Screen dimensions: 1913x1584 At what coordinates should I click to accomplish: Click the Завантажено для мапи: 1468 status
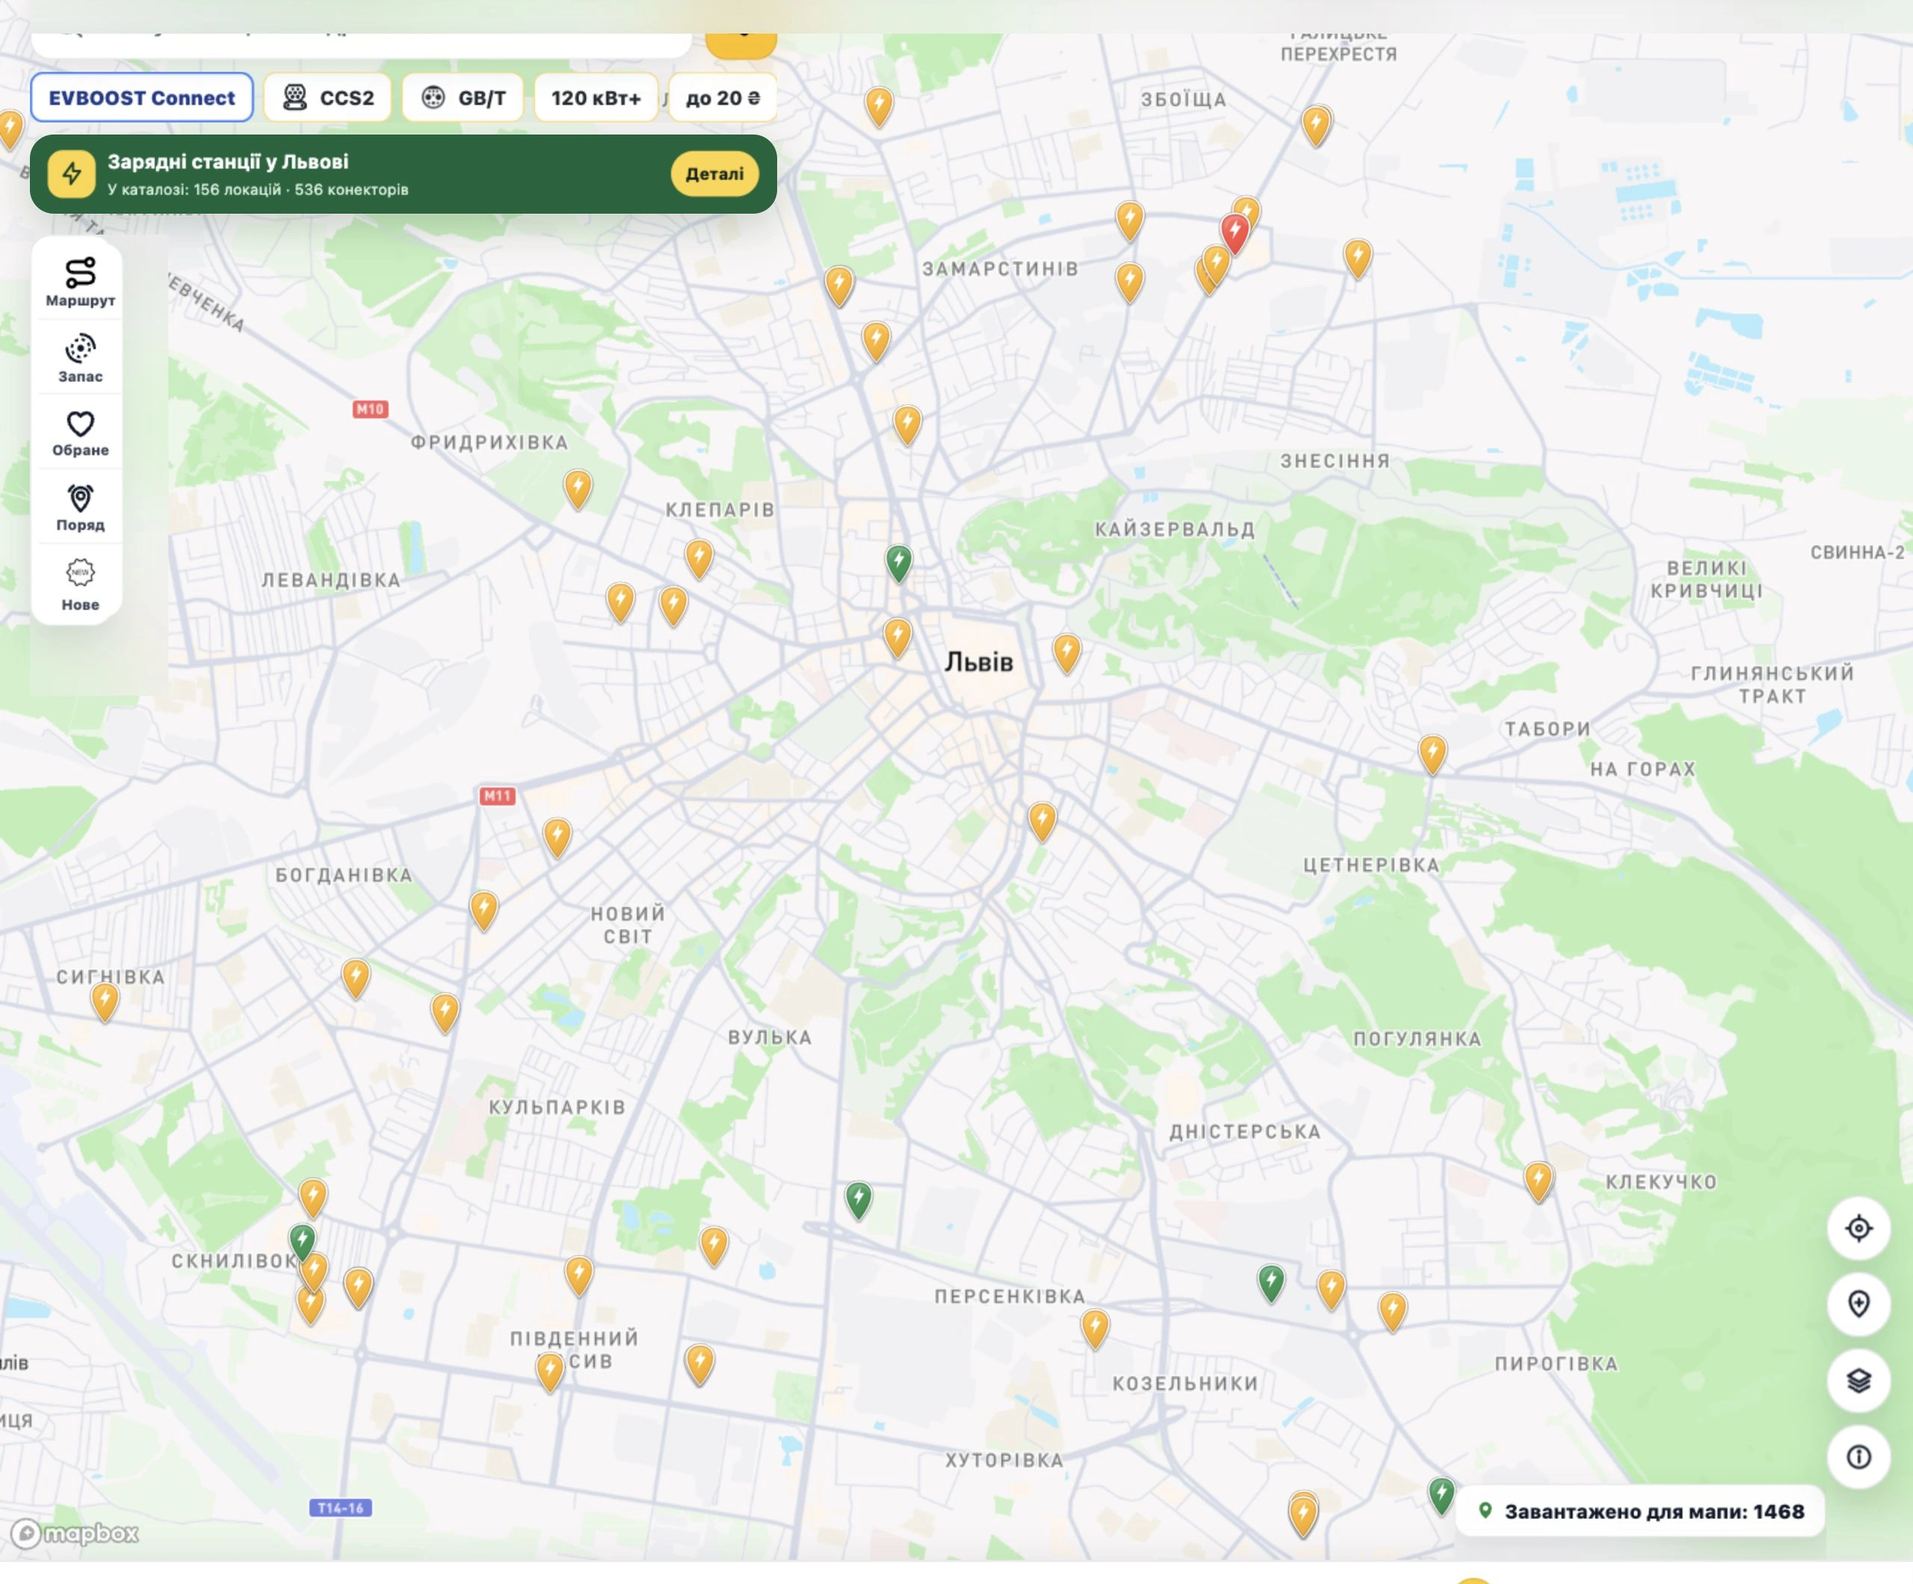coord(1641,1511)
